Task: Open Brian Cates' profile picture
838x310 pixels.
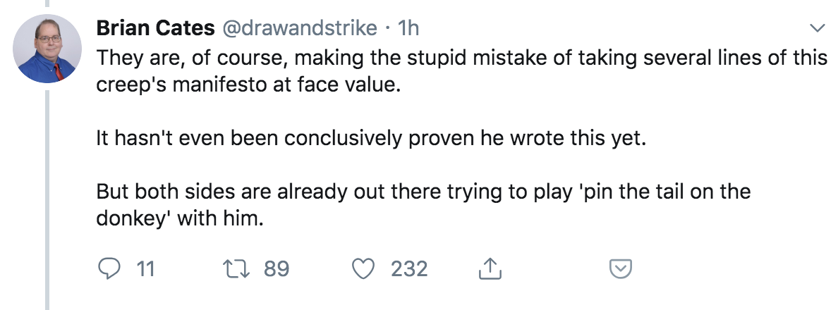Action: 47,49
